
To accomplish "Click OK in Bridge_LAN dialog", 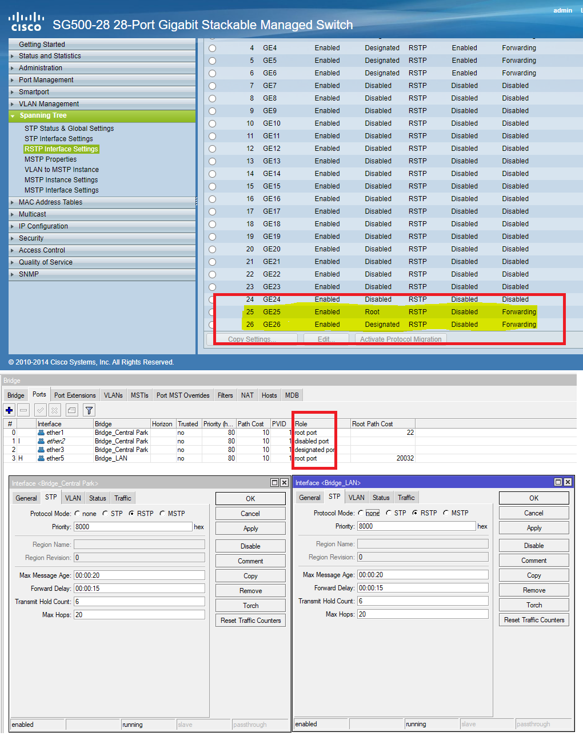I will 534,498.
